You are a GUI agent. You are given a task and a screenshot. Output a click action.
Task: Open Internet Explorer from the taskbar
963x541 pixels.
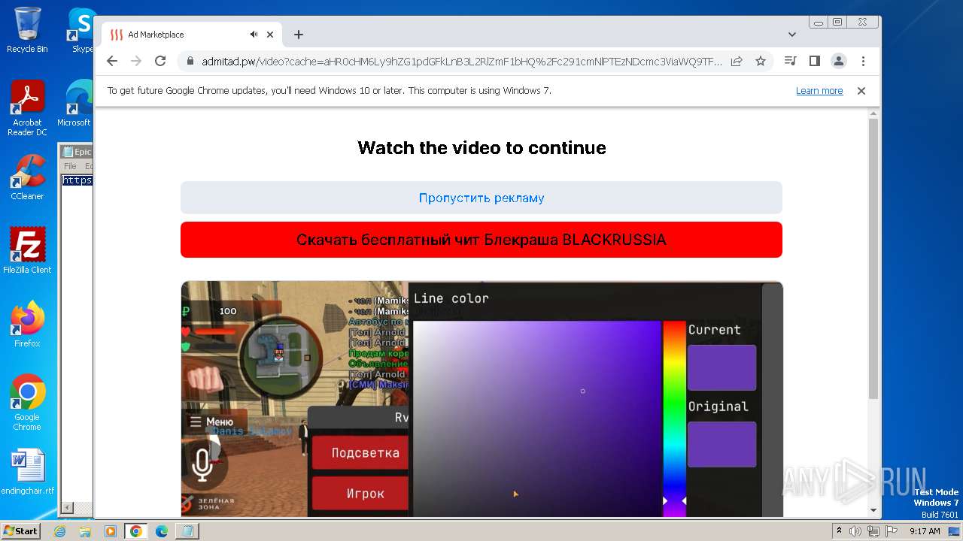coord(59,531)
